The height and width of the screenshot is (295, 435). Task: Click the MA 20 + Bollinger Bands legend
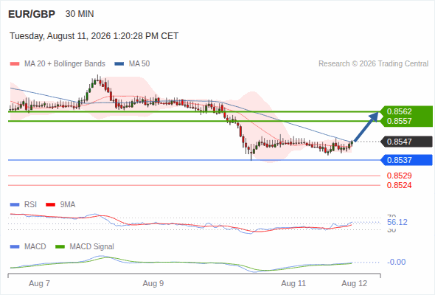(x=65, y=64)
